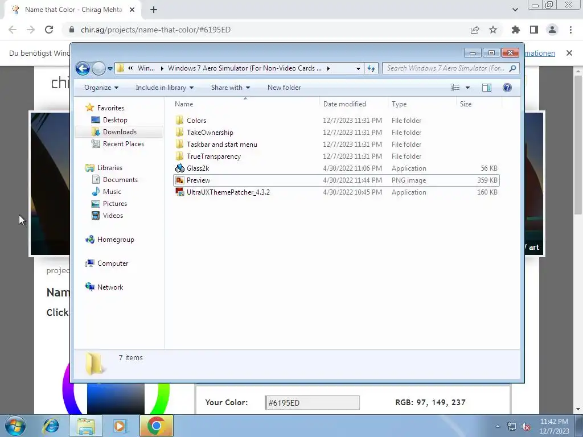The height and width of the screenshot is (437, 583).
Task: Toggle Chrome side panel
Action: click(x=534, y=30)
